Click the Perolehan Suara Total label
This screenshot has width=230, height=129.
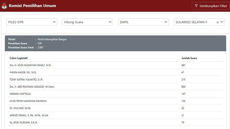pyautogui.click(x=21, y=47)
